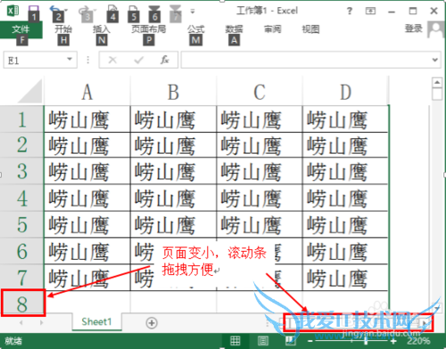
Task: Click the Select All corner triangle
Action: tap(29, 91)
